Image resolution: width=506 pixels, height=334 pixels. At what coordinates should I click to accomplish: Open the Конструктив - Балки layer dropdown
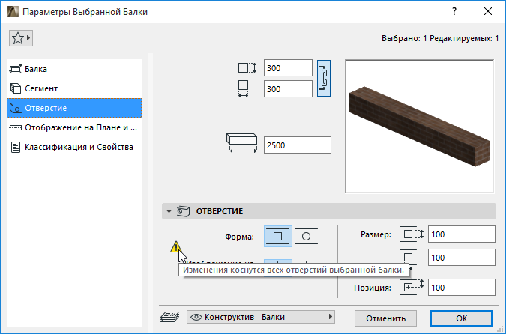[x=261, y=318]
